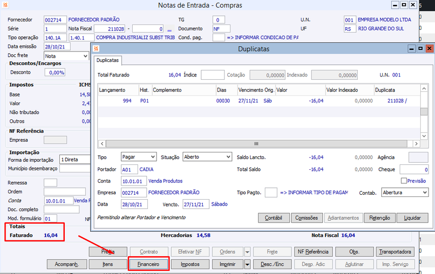This screenshot has height=274, width=435.
Task: Maximize the Duplicatas window
Action: pyautogui.click(x=420, y=49)
